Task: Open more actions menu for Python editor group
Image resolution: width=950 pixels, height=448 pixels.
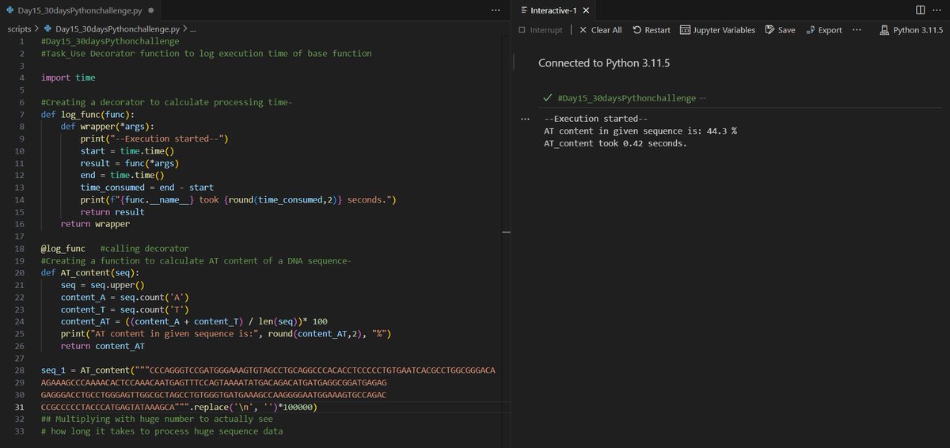Action: coord(496,9)
